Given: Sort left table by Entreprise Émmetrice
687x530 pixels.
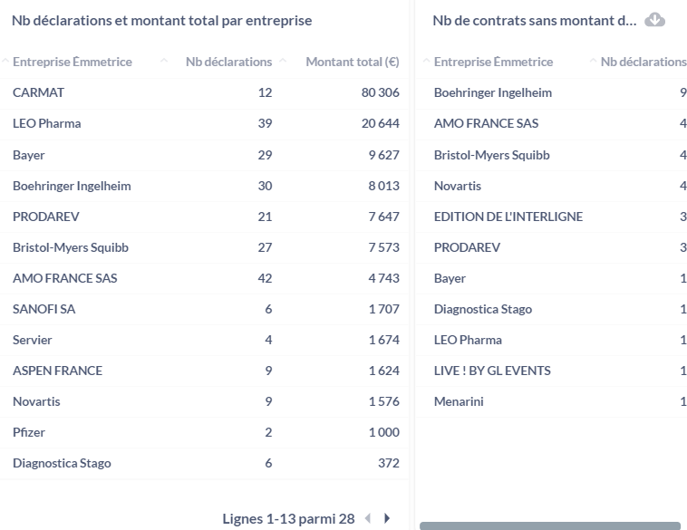Looking at the screenshot, I should coord(73,62).
